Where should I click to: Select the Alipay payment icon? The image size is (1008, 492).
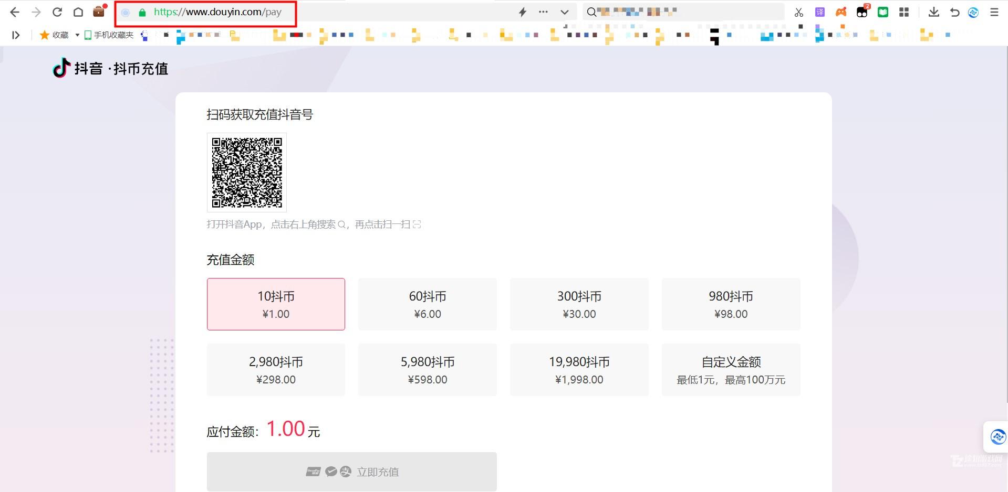(x=346, y=472)
